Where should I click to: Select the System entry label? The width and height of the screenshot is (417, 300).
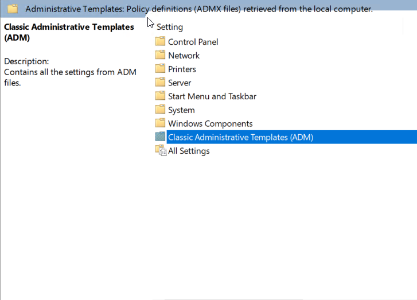pos(181,110)
